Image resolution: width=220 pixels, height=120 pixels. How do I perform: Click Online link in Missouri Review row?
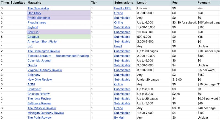pos(119,108)
